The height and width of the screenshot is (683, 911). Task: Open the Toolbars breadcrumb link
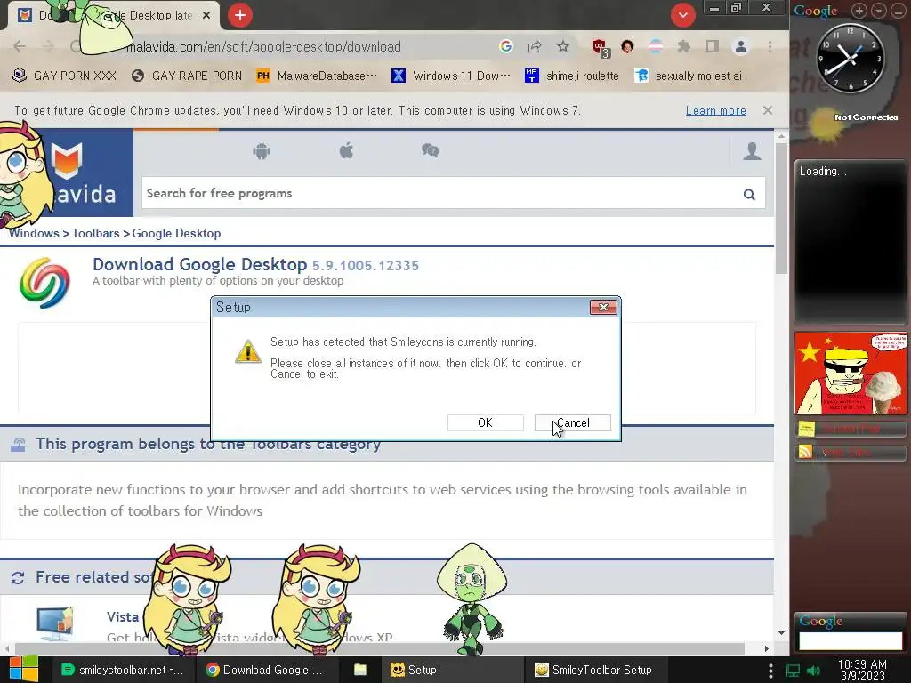96,234
